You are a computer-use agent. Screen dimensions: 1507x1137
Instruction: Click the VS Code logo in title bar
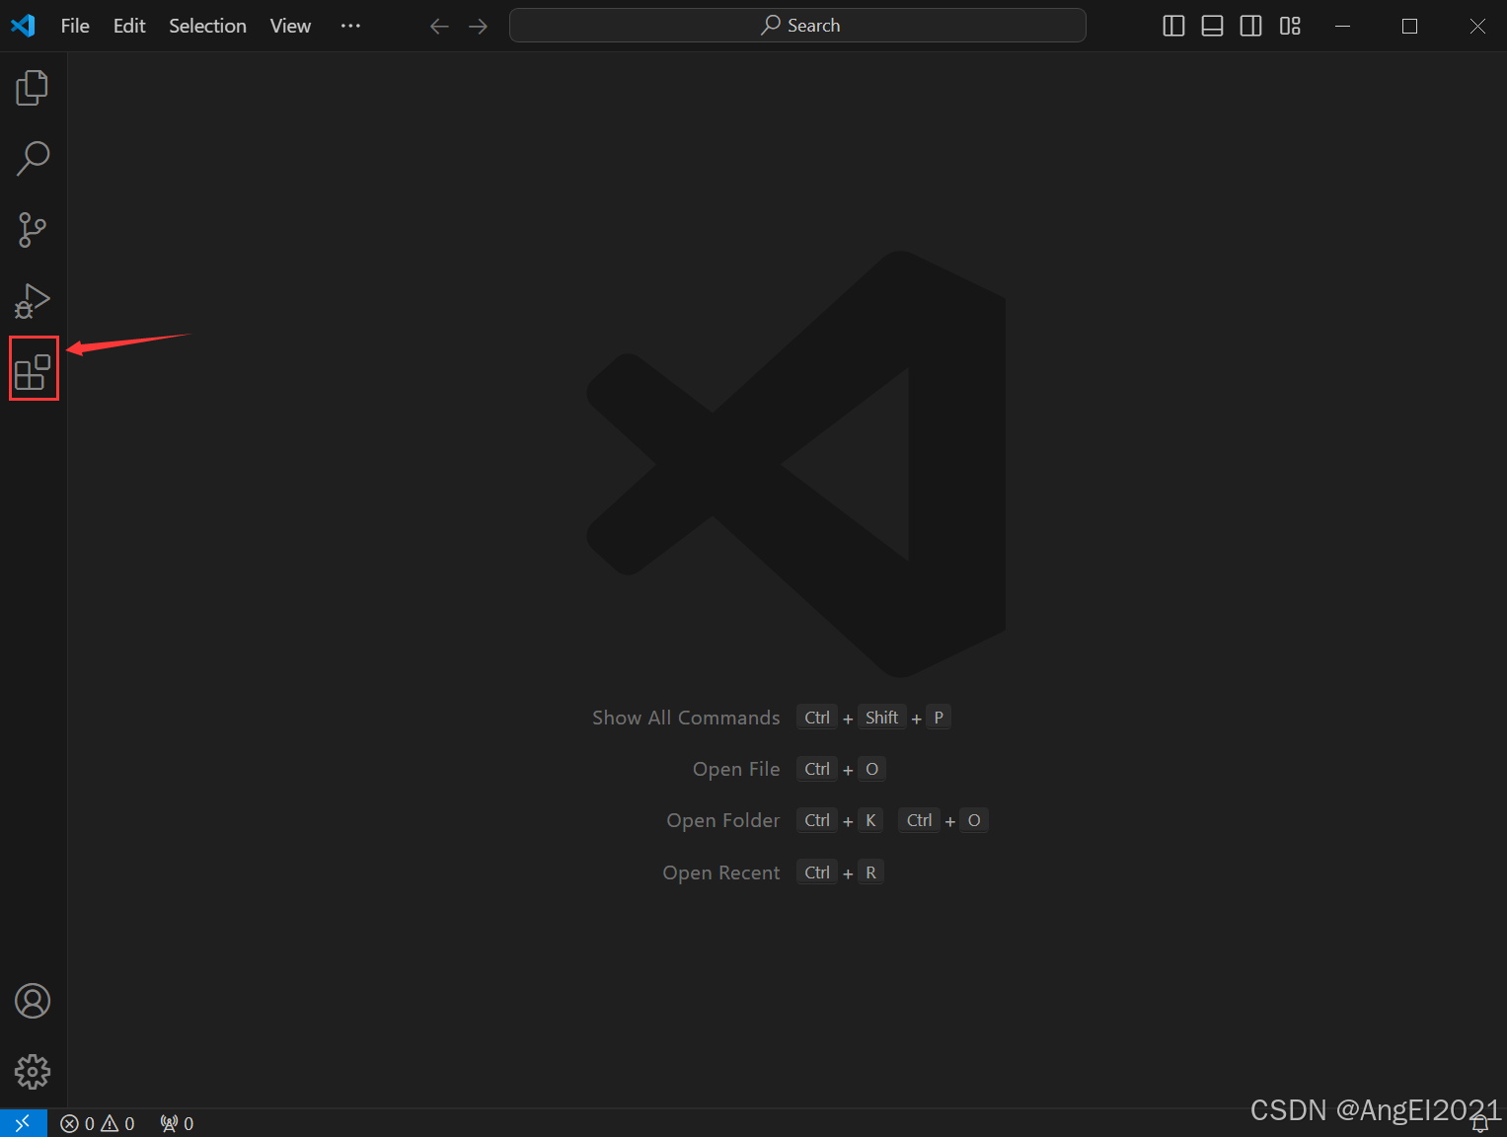pos(23,26)
